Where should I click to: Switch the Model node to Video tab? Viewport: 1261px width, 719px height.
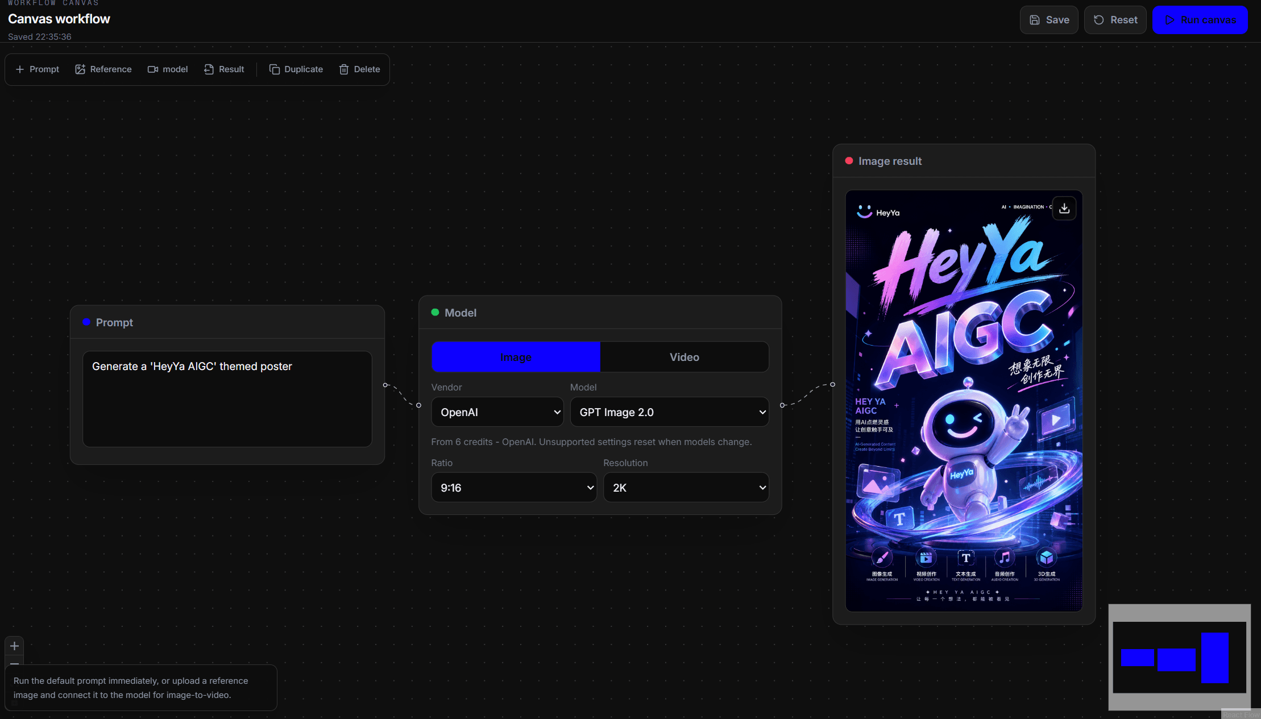click(684, 357)
